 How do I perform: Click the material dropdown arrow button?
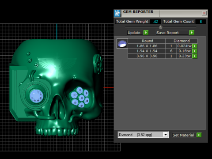[x=166, y=135]
